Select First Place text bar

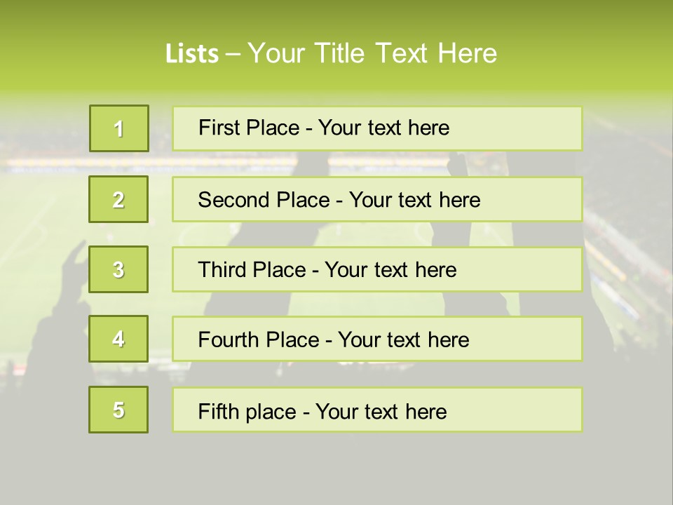(x=377, y=128)
